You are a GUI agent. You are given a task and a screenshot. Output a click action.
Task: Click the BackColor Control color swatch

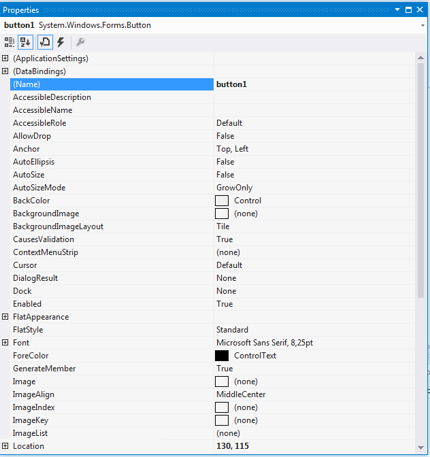pos(222,201)
